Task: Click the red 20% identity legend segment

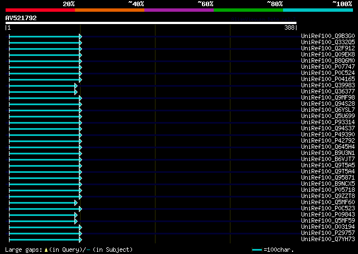Action: click(x=40, y=10)
